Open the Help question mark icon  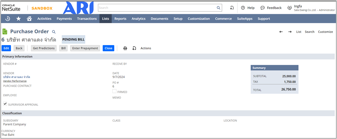click(x=243, y=8)
